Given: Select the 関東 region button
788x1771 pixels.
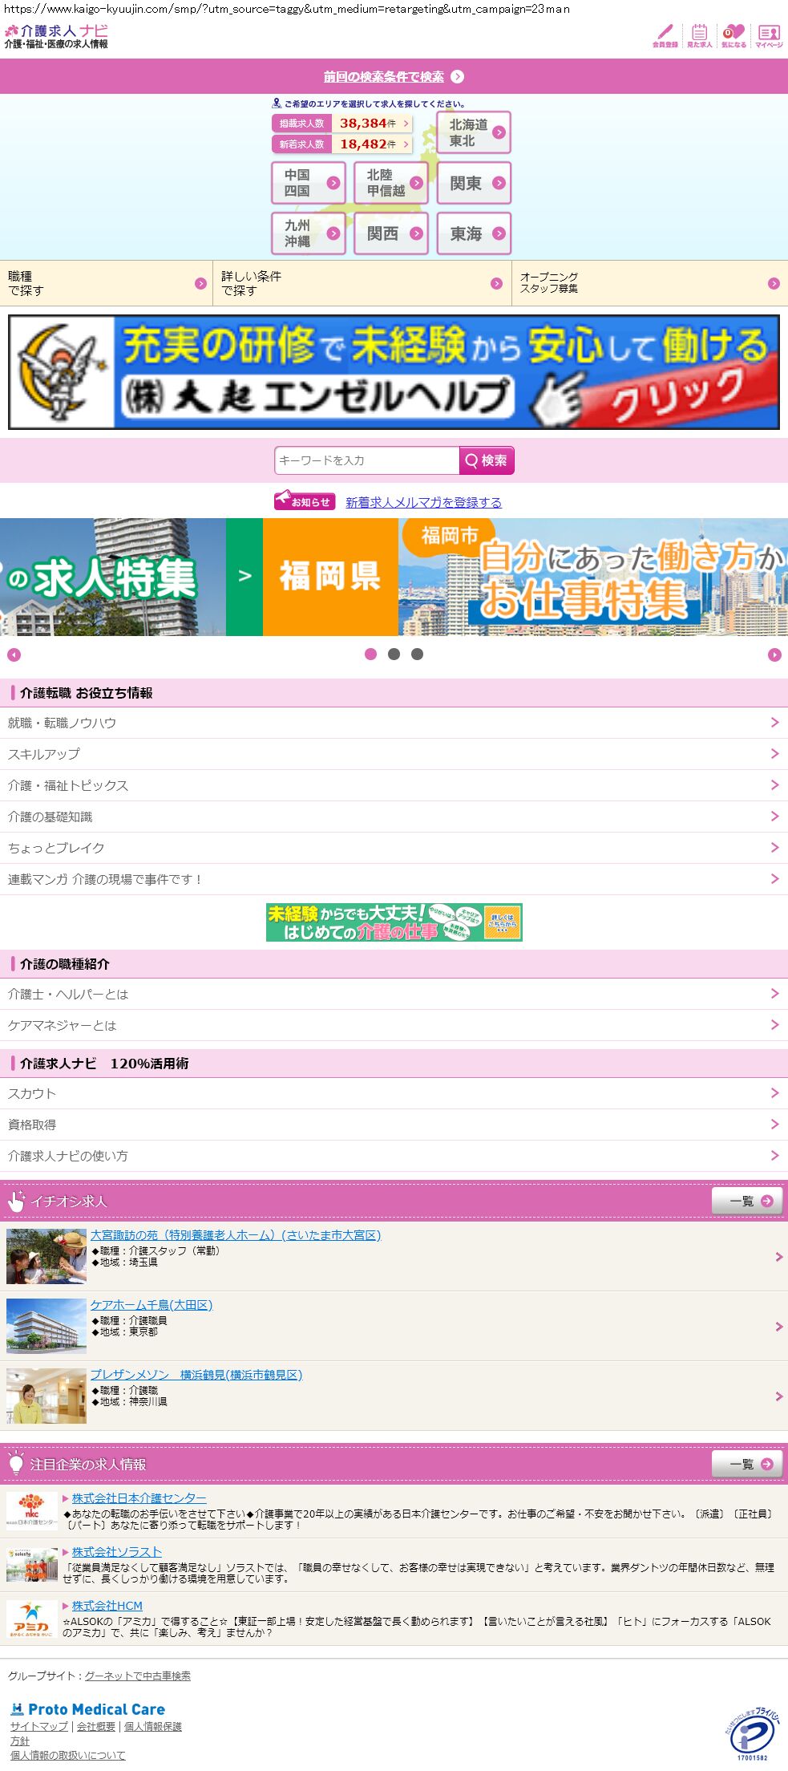Looking at the screenshot, I should pyautogui.click(x=474, y=183).
